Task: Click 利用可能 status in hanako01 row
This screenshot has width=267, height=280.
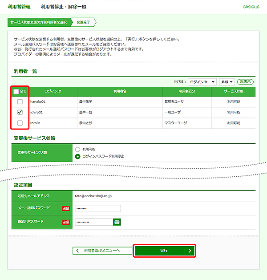Action: [234, 102]
